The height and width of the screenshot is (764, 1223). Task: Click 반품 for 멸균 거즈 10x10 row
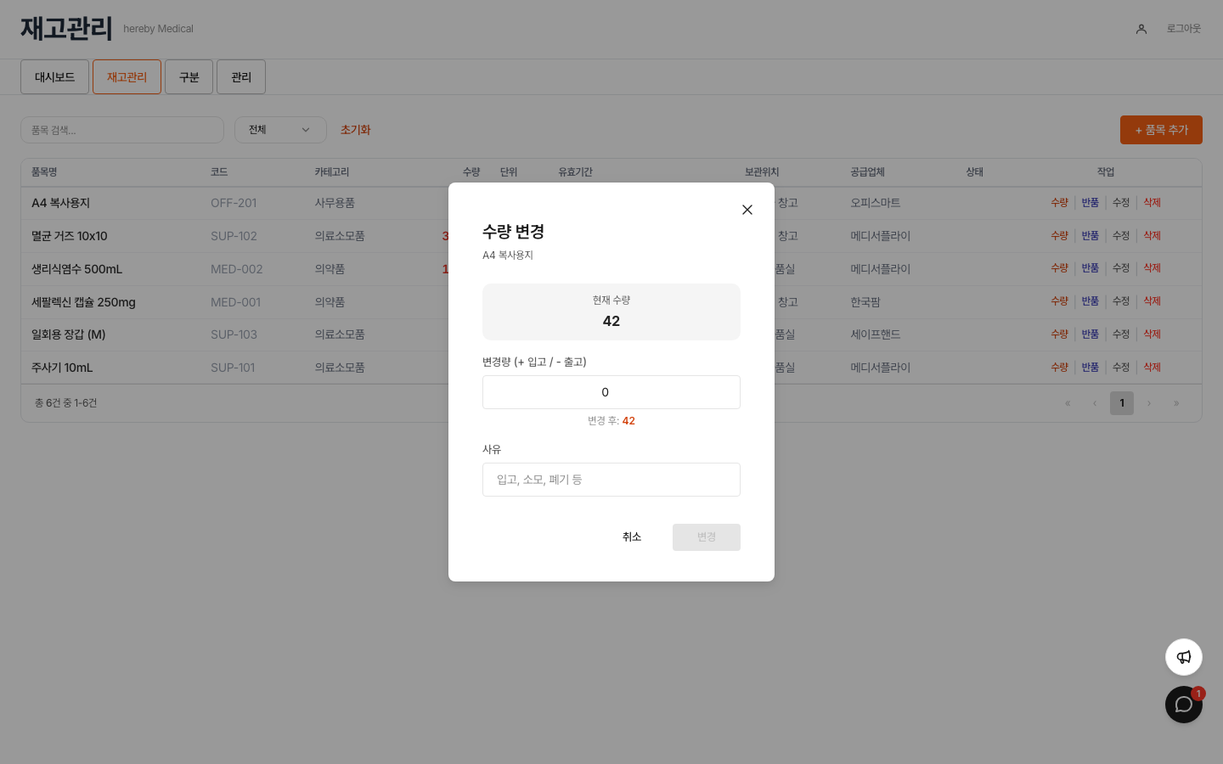pyautogui.click(x=1091, y=236)
